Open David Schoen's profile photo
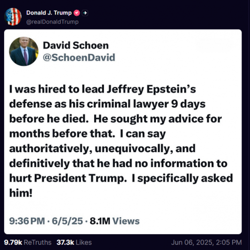Image resolution: width=250 pixels, height=250 pixels. pos(23,51)
